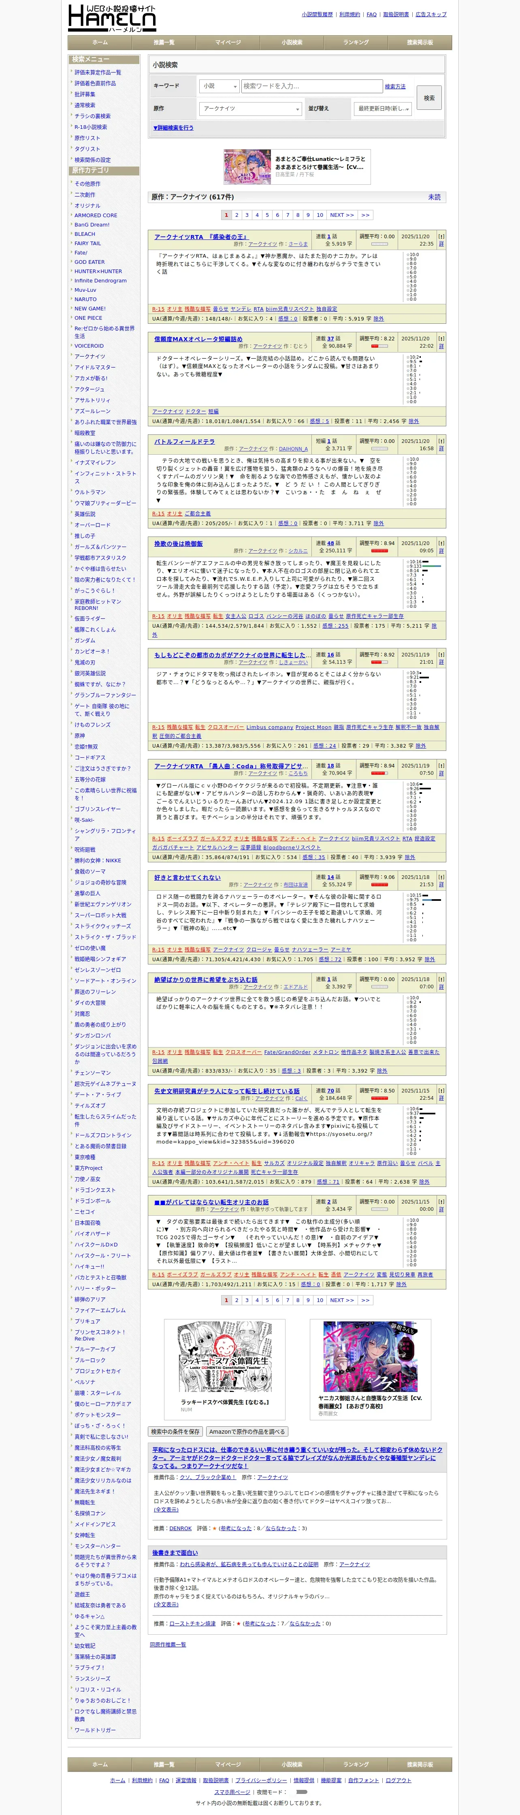Click NEXT >> in top pagination
Viewport: 520px width, 1815px height.
(x=342, y=215)
